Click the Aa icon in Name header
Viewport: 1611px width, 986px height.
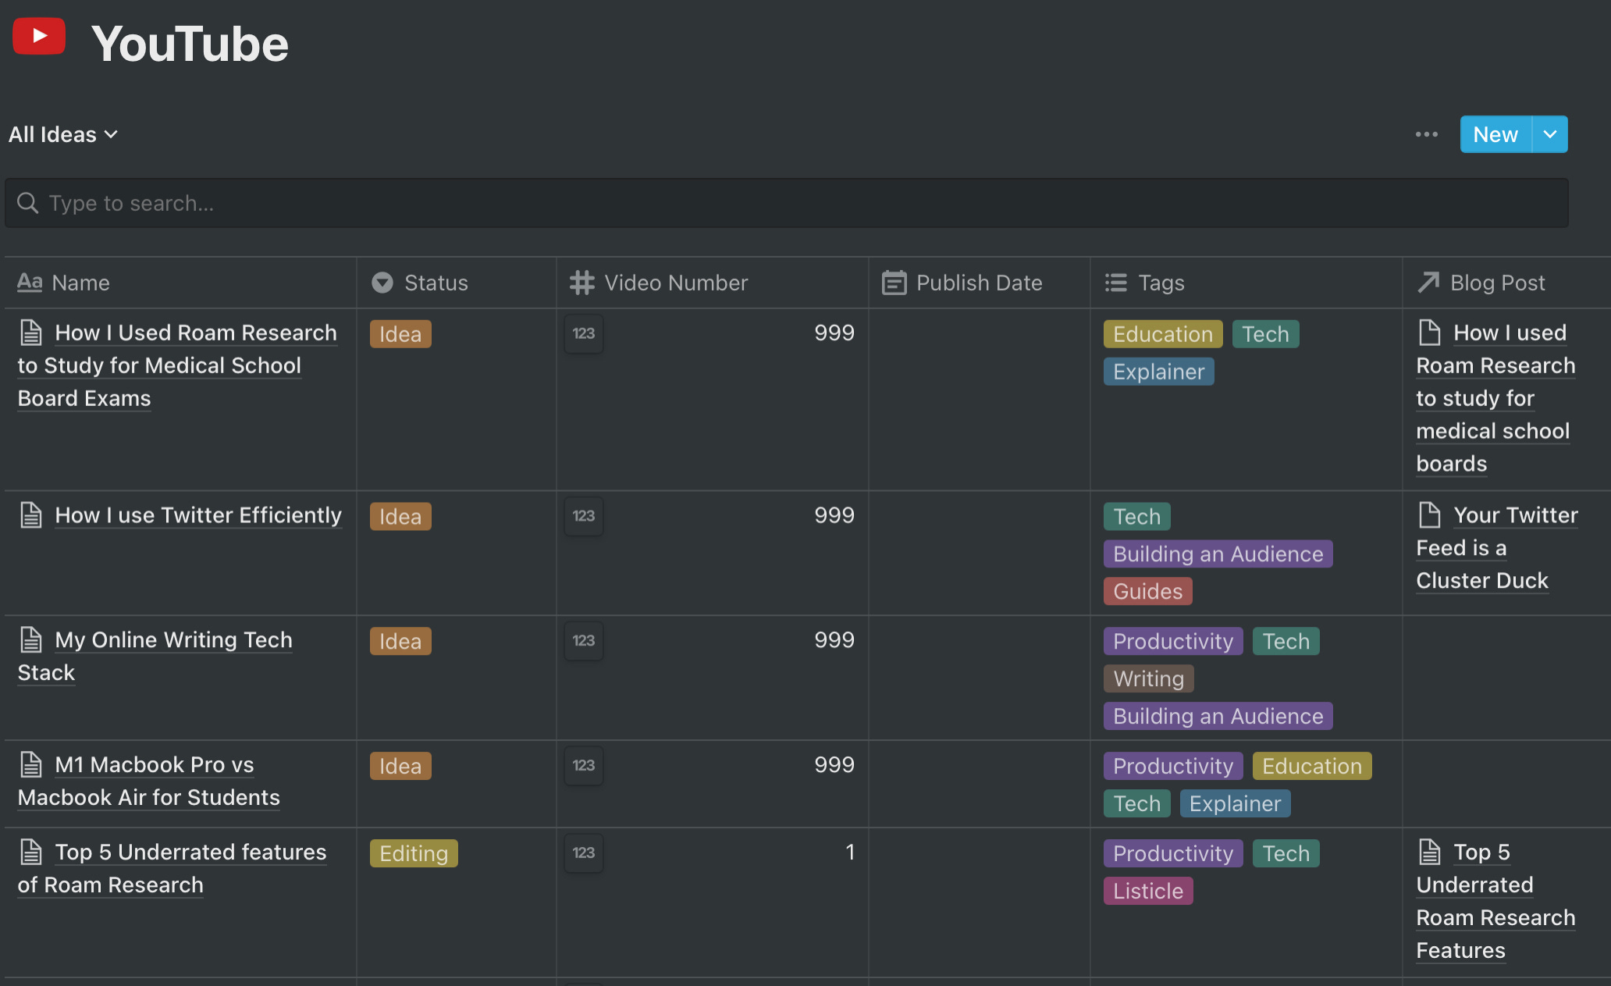pos(30,282)
